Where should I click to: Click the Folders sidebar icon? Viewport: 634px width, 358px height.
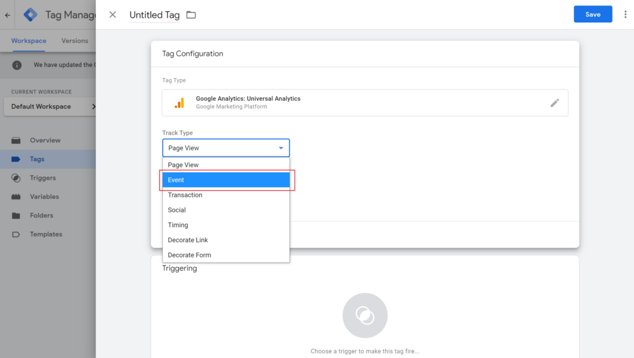coord(15,216)
